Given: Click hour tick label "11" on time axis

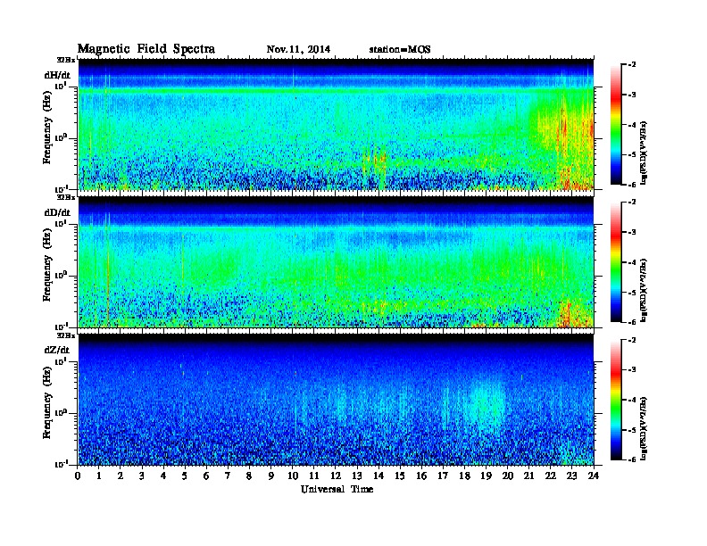Looking at the screenshot, I should [x=314, y=476].
